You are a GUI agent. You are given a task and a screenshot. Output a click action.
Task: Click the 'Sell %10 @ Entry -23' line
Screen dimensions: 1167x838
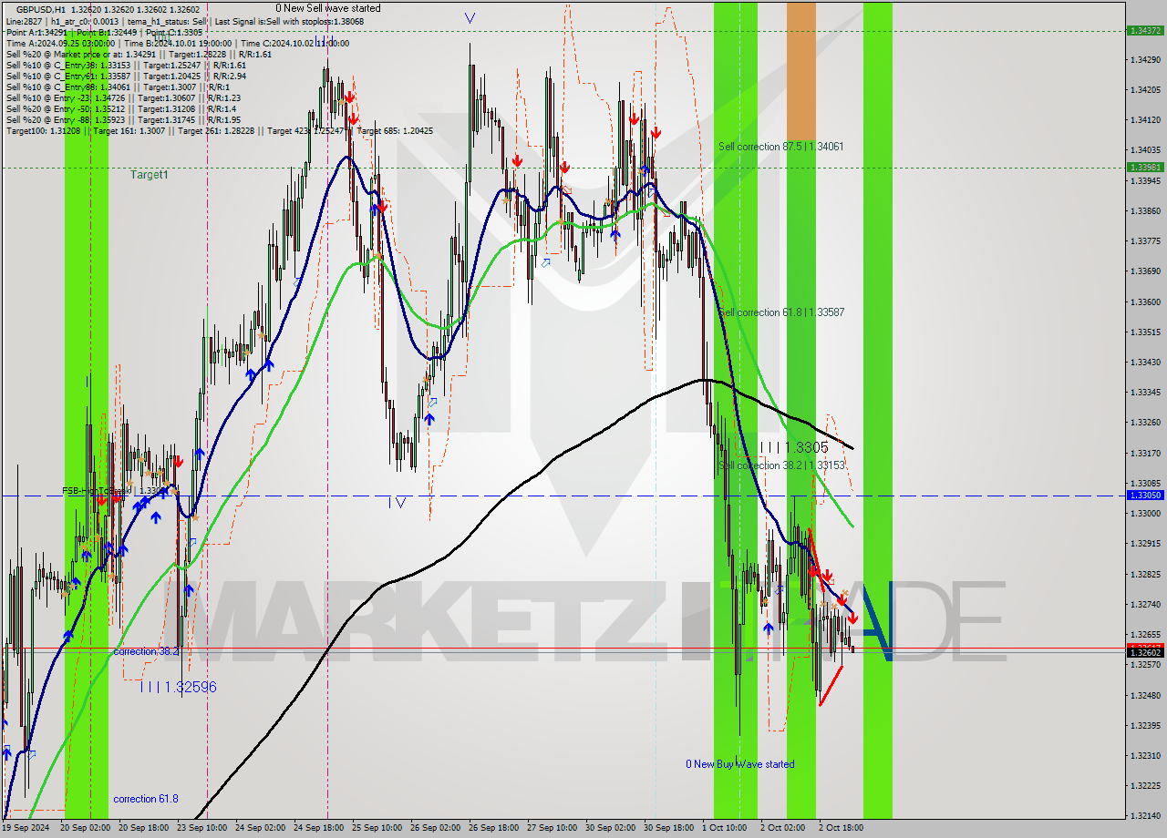(123, 97)
